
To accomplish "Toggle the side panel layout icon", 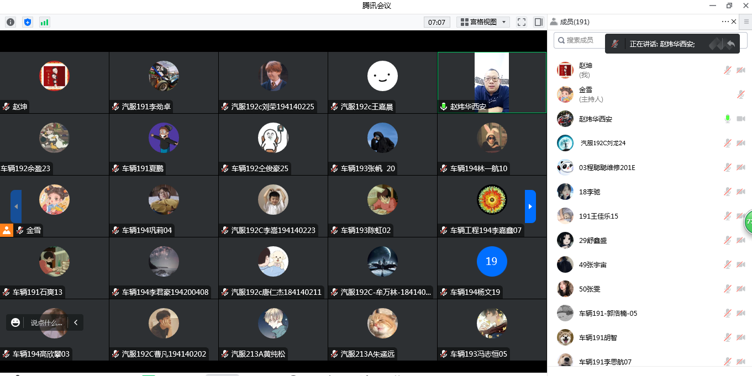I will point(538,22).
